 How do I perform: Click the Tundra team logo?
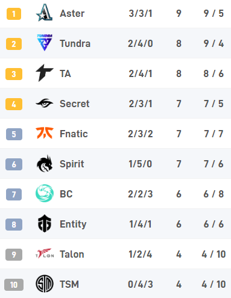pos(45,43)
